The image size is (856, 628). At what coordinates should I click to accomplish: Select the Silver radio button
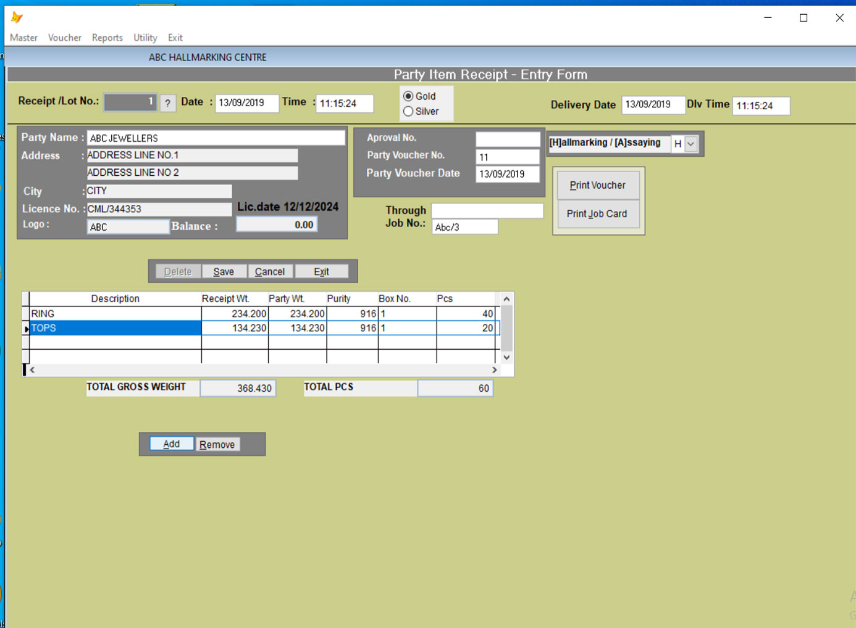[x=408, y=111]
